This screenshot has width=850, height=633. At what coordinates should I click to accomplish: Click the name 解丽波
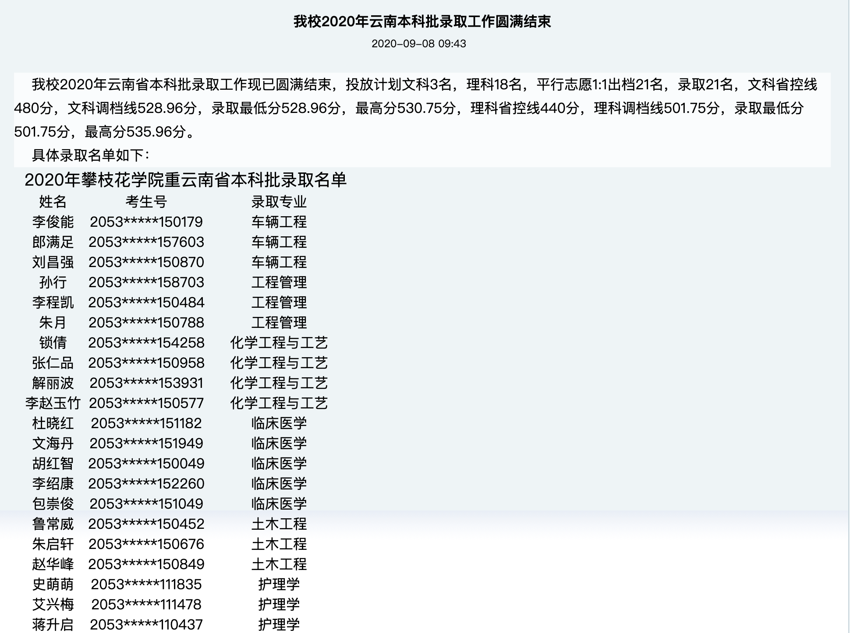(x=53, y=383)
